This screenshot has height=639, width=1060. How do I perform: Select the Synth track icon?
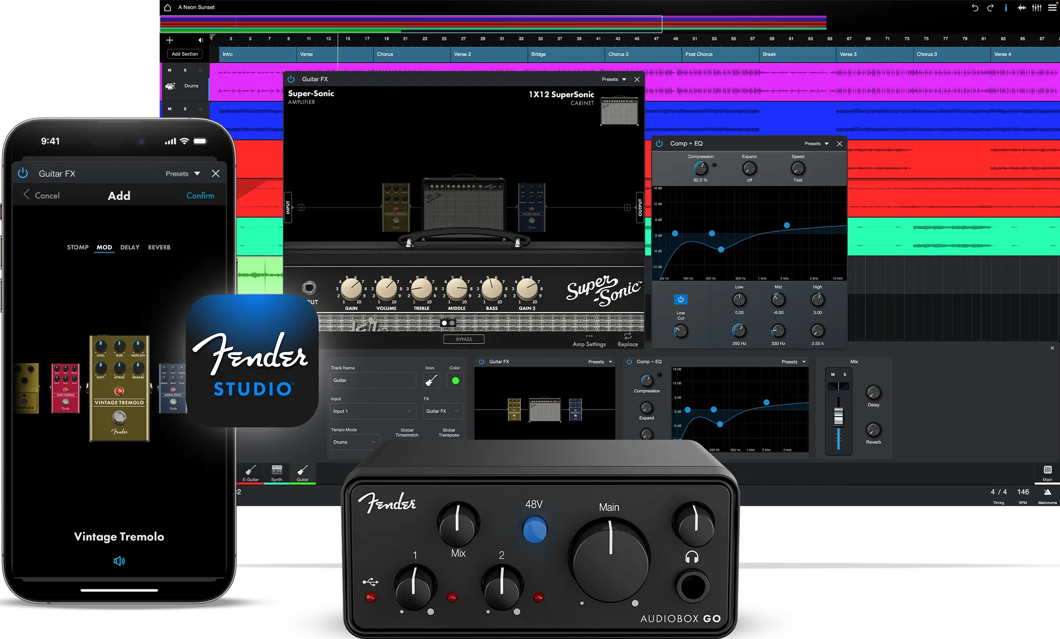[x=277, y=473]
